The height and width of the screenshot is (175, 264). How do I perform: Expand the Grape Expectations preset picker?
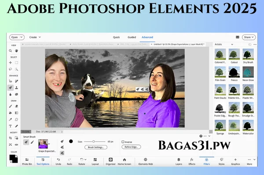[x=49, y=144]
